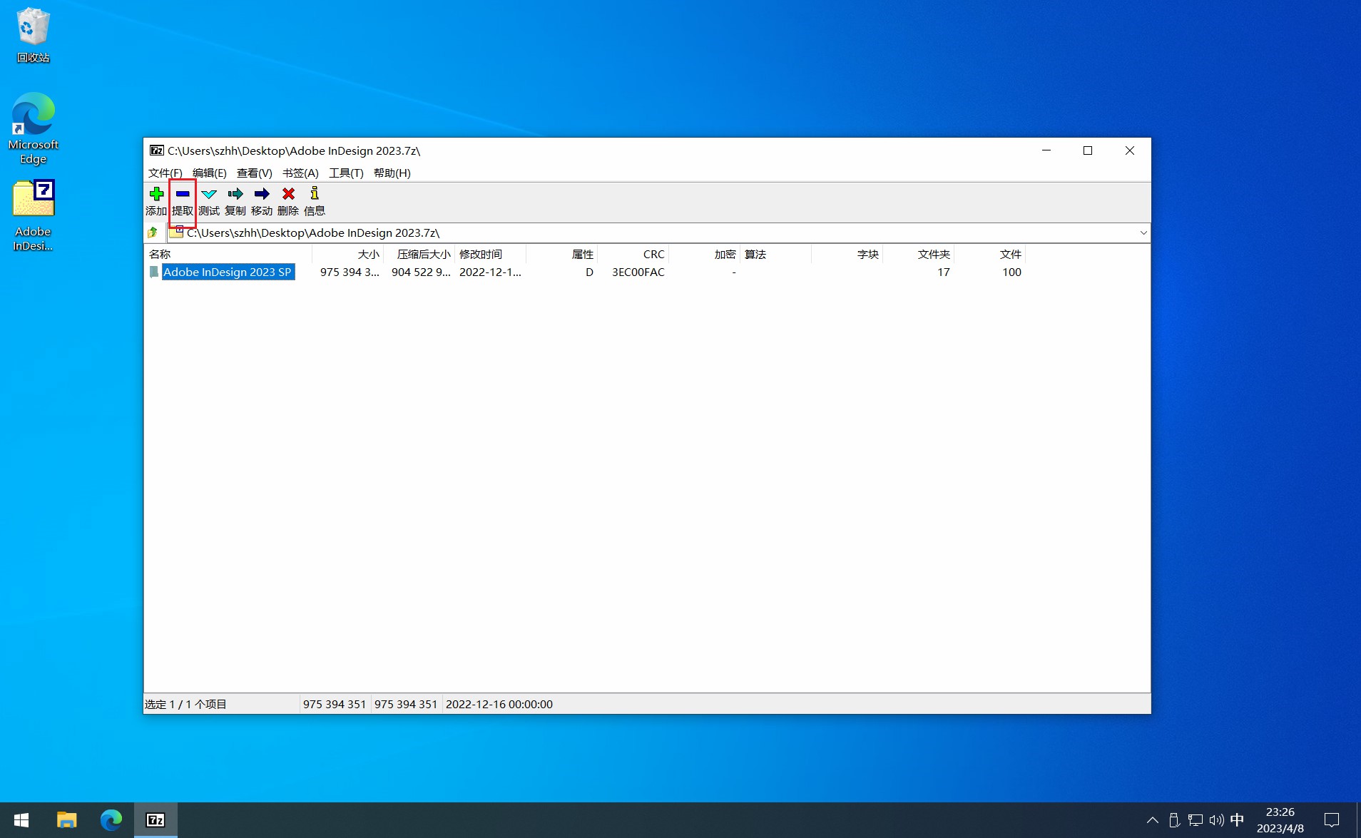This screenshot has height=838, width=1361.
Task: Open File Explorer from the taskbar
Action: (66, 820)
